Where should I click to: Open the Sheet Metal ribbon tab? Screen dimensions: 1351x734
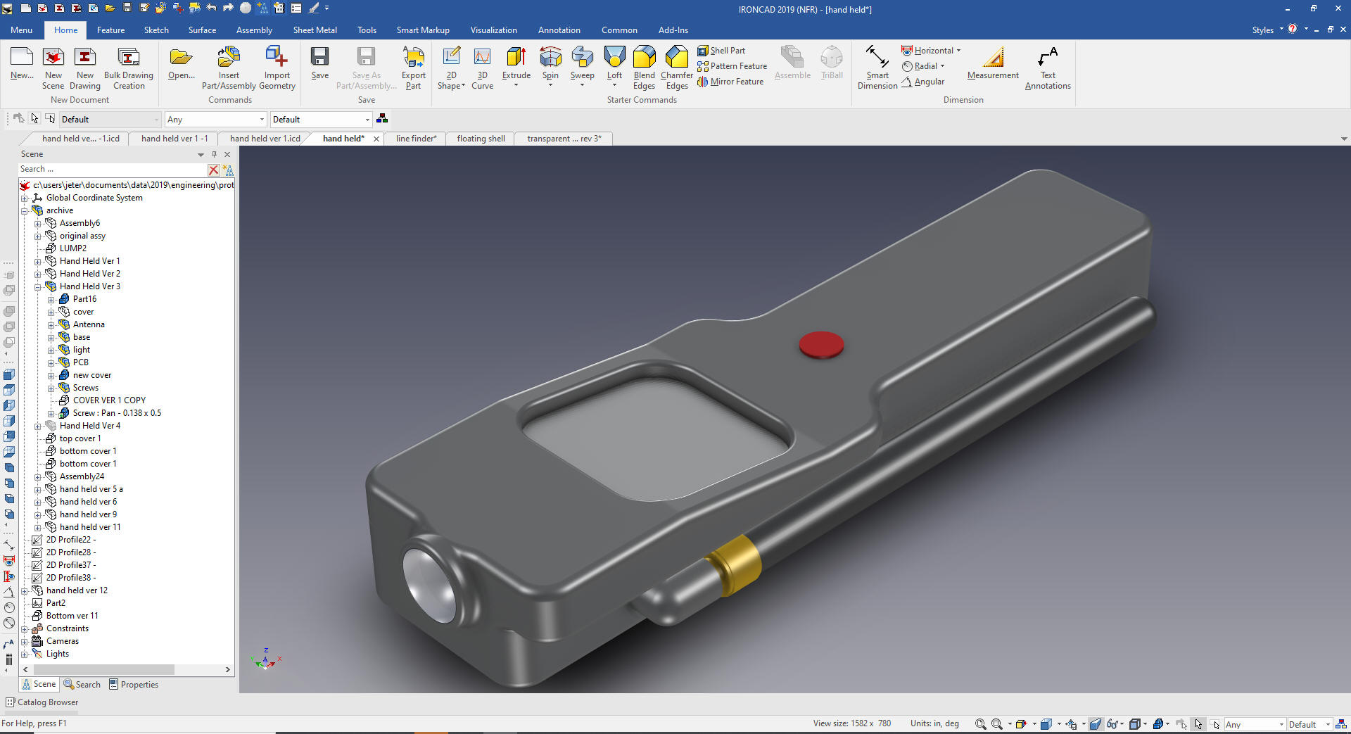click(x=315, y=30)
